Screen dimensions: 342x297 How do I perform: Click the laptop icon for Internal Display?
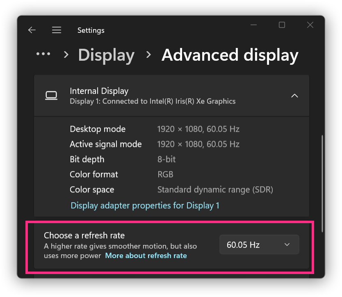(51, 96)
